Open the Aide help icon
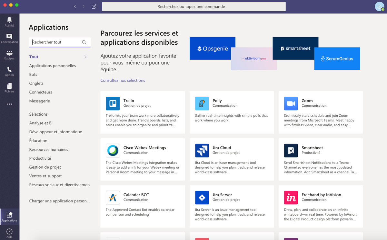This screenshot has width=387, height=240. 9,231
